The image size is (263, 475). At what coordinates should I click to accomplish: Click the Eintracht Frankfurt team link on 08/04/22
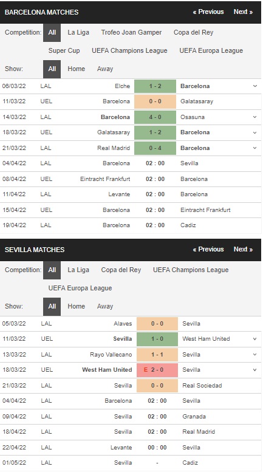(105, 179)
